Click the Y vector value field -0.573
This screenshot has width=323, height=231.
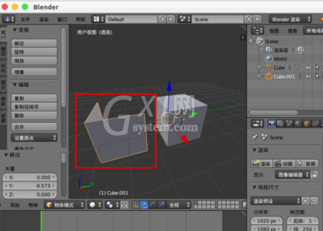[x=30, y=186]
